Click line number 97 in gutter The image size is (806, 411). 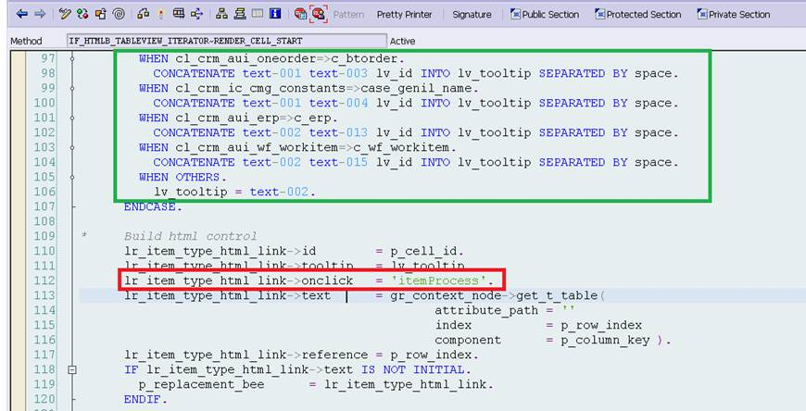pyautogui.click(x=47, y=58)
